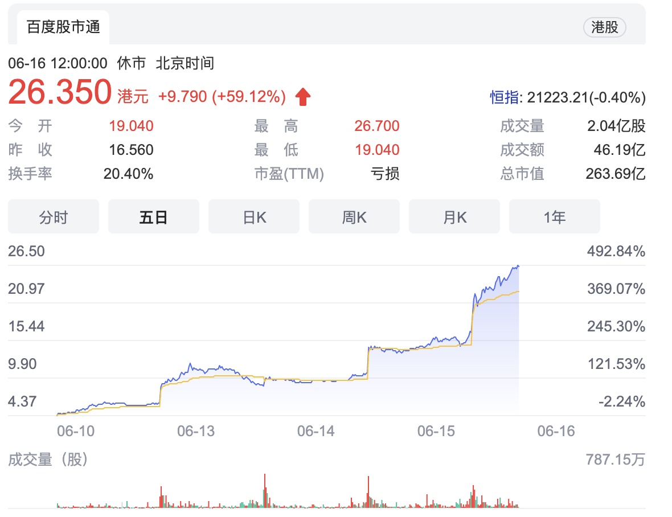Click the peak of the blue price line
The image size is (672, 517).
(517, 265)
